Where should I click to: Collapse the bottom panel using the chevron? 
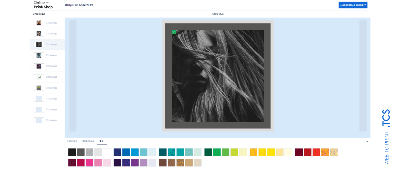click(367, 142)
